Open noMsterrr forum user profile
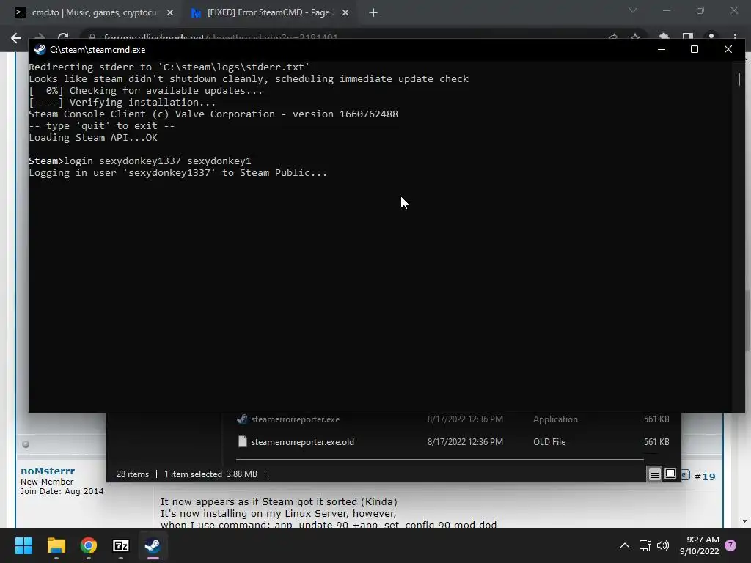This screenshot has width=751, height=563. [48, 471]
